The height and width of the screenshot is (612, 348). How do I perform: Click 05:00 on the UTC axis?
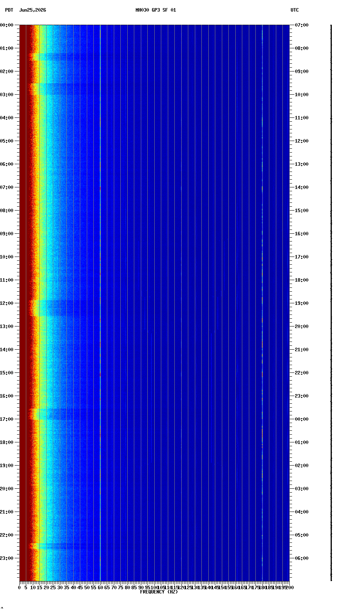click(x=302, y=535)
